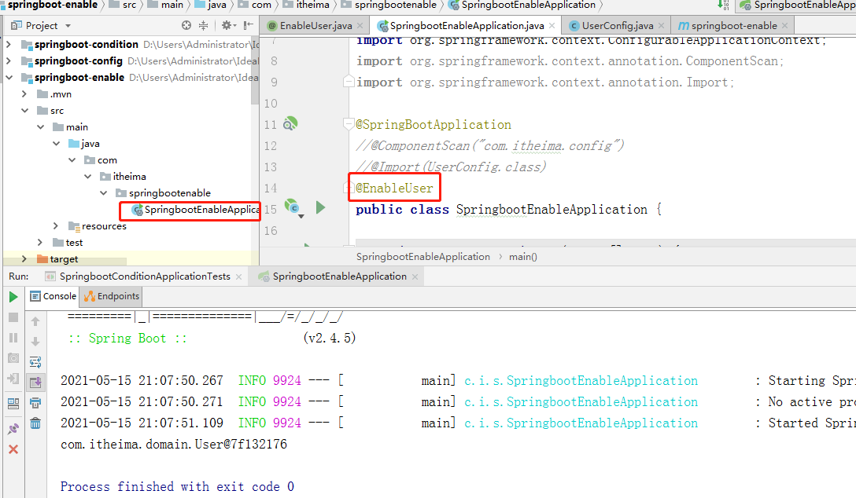Click the Exit icon in Run toolbar
The image size is (856, 498).
[13, 379]
